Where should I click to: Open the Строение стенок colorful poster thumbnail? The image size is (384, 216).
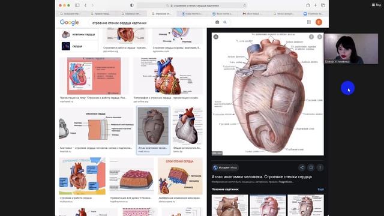82,176
